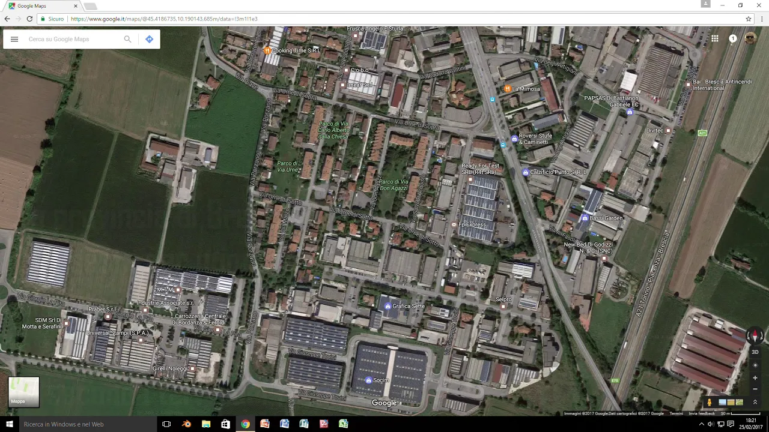
Task: Click the bus stop icon near La Mimosa
Action: tap(493, 99)
